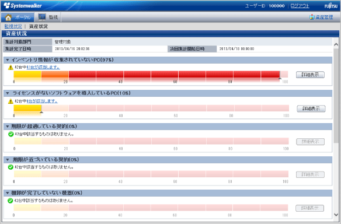The image size is (341, 224).
Task: Click green check icon for 棚卸が完了していない機器
Action: point(11,201)
